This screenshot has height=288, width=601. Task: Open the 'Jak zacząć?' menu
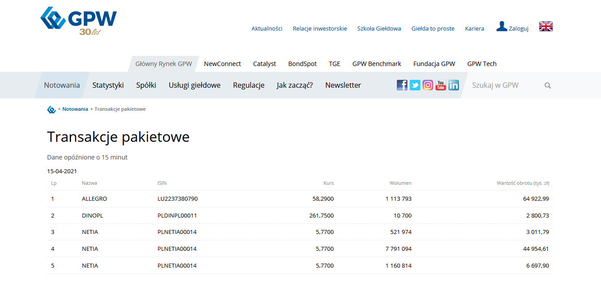295,85
